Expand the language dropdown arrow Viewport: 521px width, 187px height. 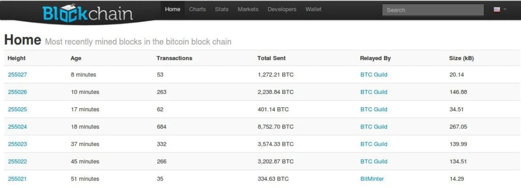[x=505, y=10]
